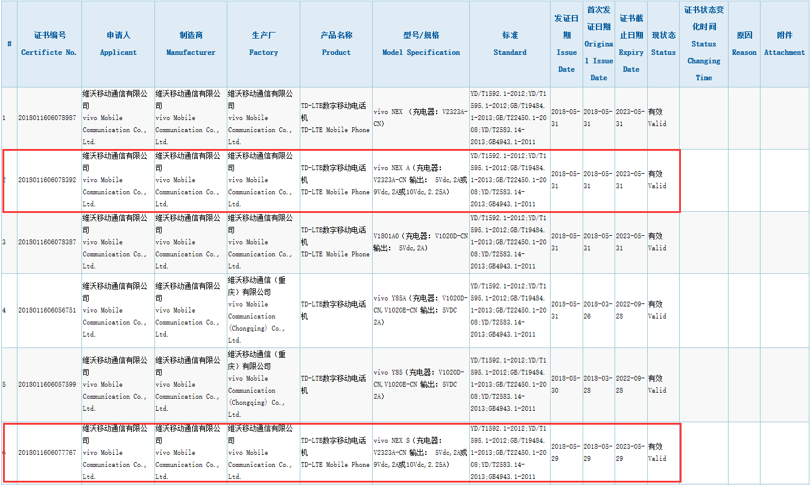This screenshot has width=810, height=485.
Task: Click the standard cell for certificate 2018011606057599
Action: pyautogui.click(x=510, y=385)
